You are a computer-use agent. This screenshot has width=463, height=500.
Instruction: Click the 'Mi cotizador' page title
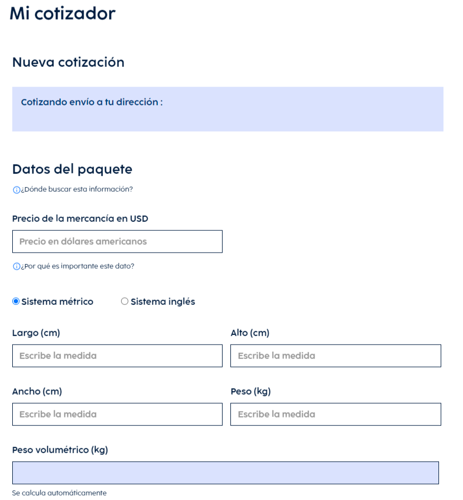(62, 13)
